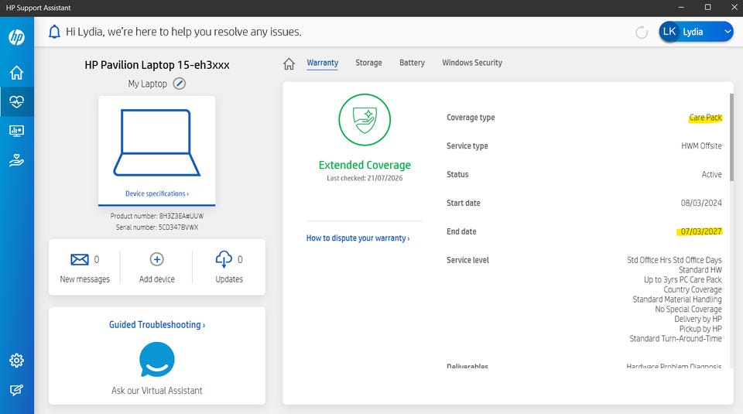Switch to the Battery tab
The height and width of the screenshot is (414, 743).
412,63
